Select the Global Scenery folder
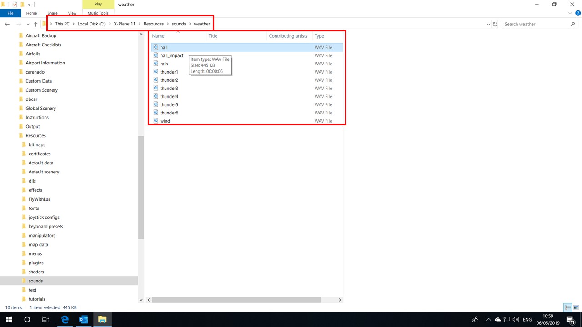The image size is (582, 327). point(40,108)
